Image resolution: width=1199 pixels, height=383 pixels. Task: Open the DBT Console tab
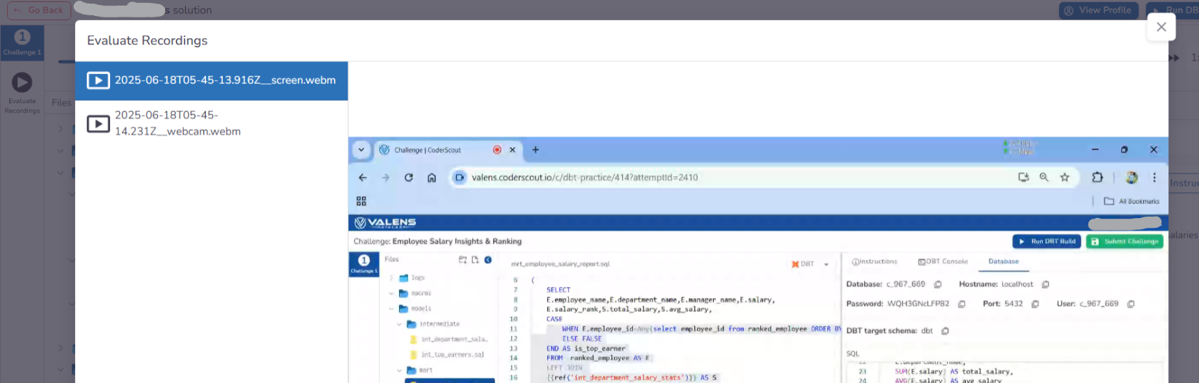pyautogui.click(x=943, y=262)
